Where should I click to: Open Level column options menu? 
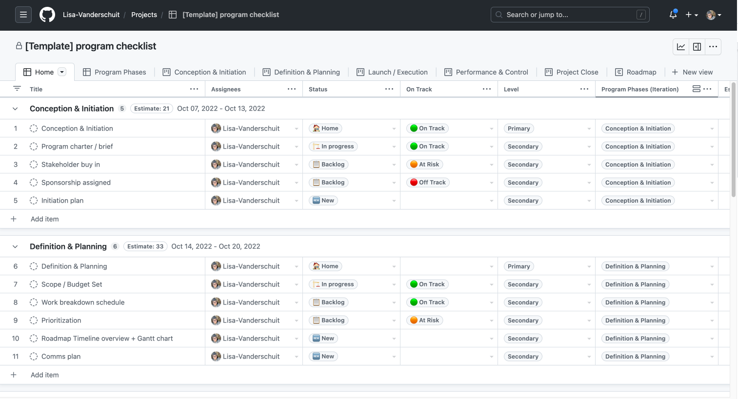[x=584, y=89]
